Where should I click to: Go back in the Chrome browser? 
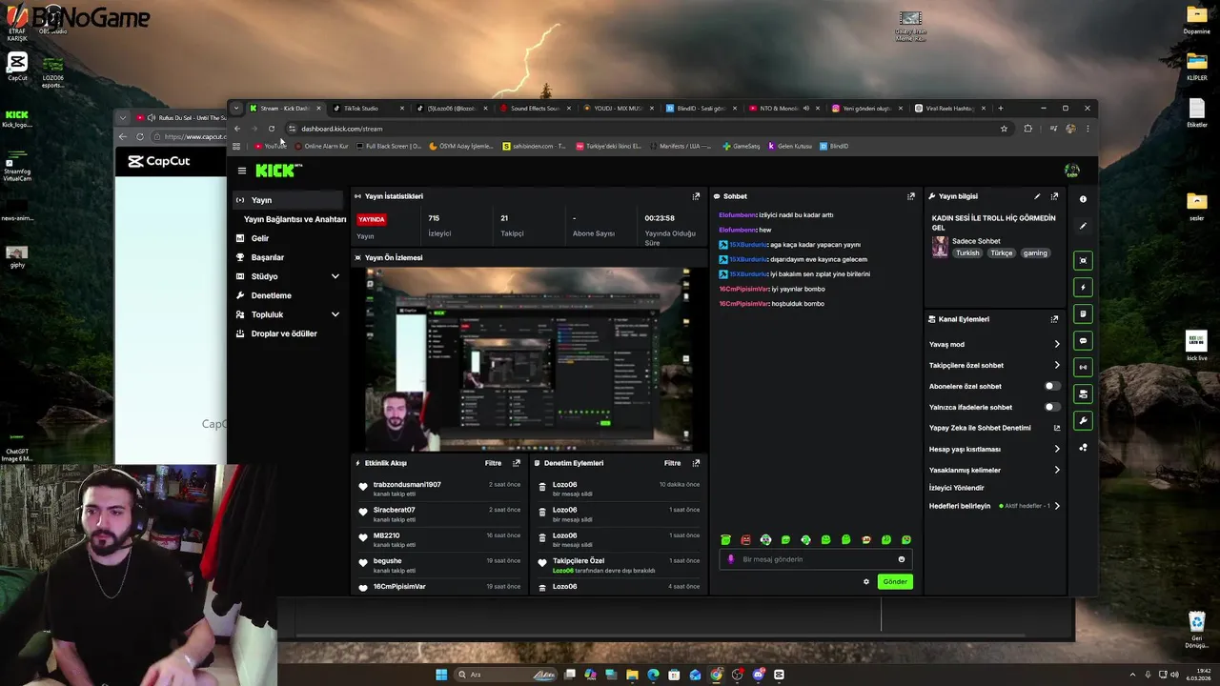(237, 129)
